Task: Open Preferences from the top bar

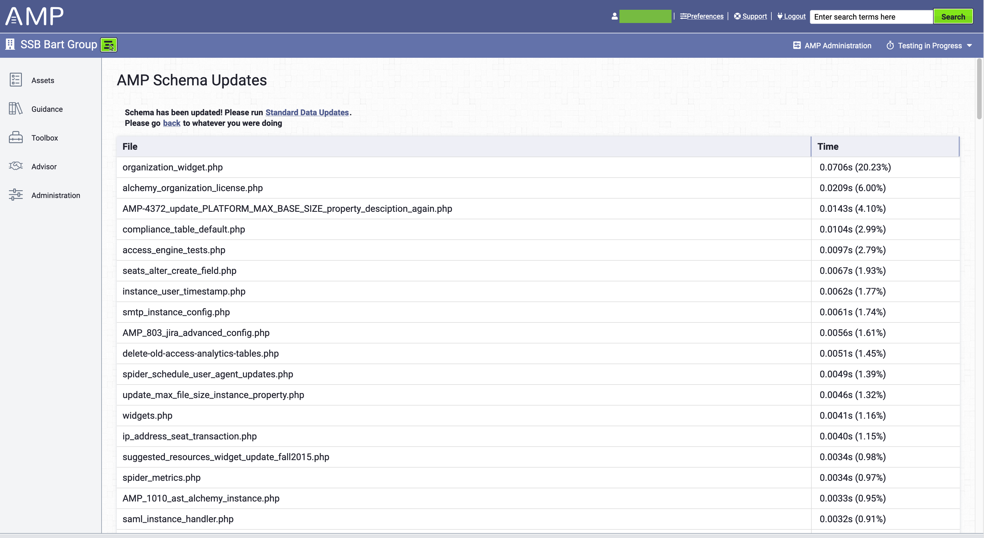Action: click(x=702, y=16)
